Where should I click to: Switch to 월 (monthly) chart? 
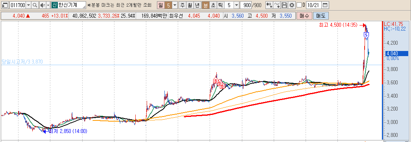click(x=190, y=5)
